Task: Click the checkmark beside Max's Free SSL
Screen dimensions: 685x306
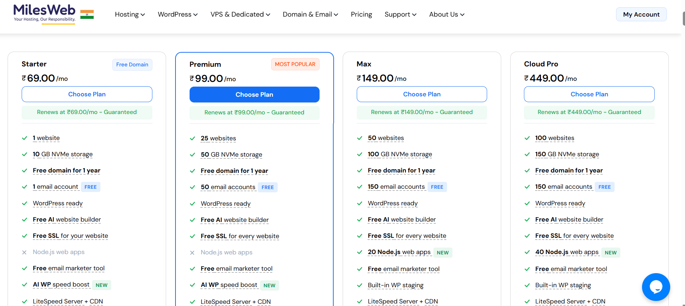Action: pos(360,236)
